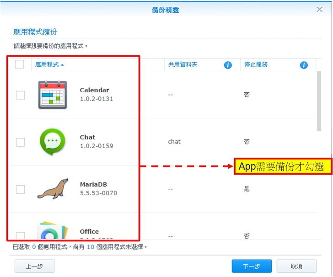
Task: Click the 請選擇想要備份的應用程式 instruction text
Action: coord(50,46)
